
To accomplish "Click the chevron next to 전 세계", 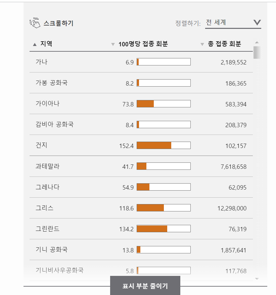I will [x=257, y=22].
